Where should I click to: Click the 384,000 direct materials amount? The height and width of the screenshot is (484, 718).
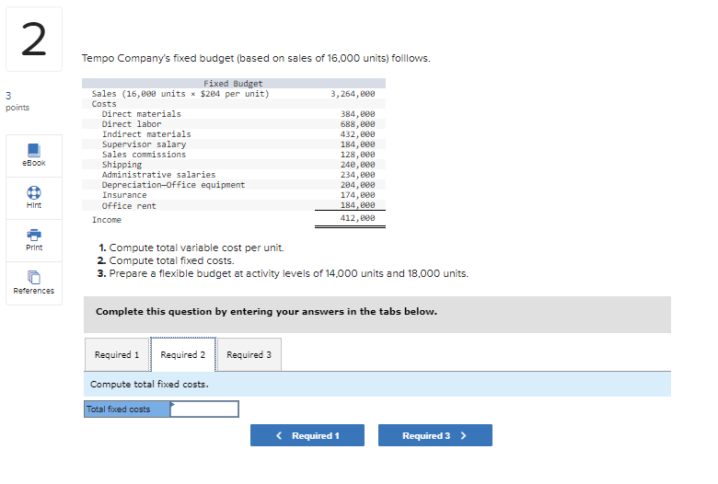click(358, 114)
